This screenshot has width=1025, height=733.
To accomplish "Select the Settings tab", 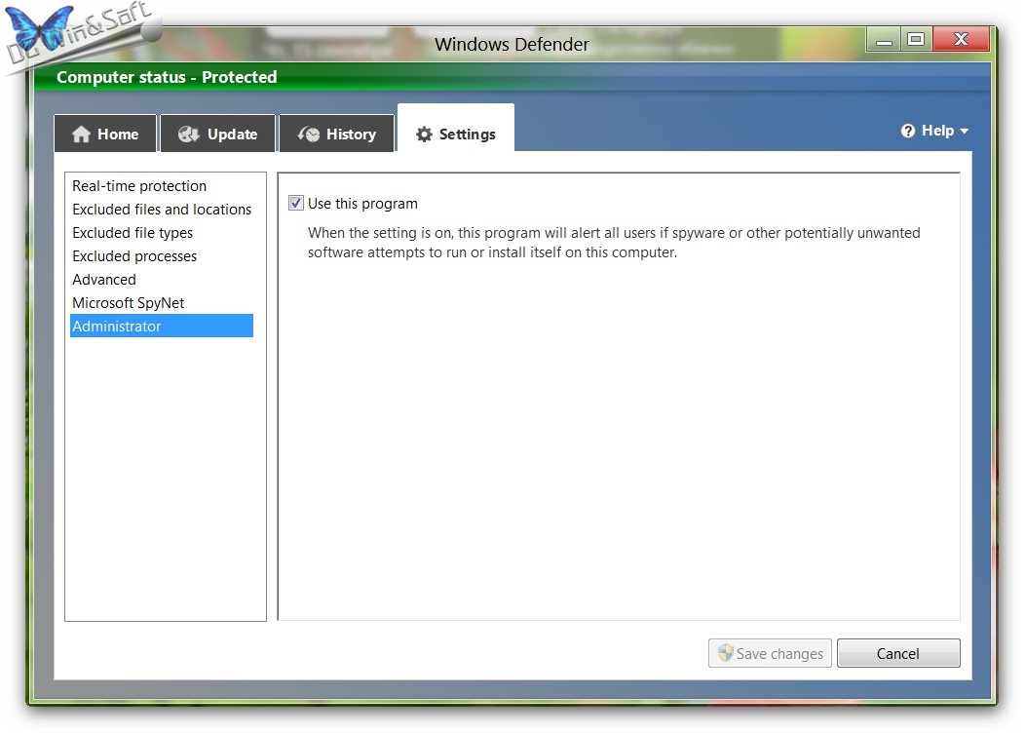I will point(456,128).
